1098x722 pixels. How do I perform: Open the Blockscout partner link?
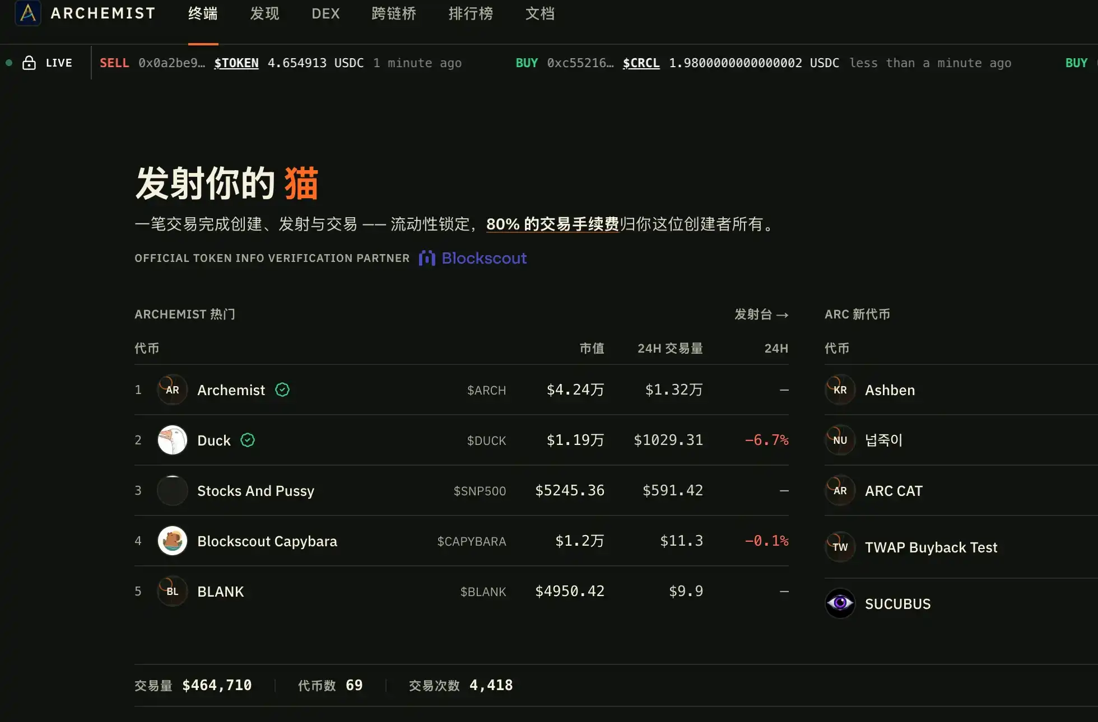[473, 258]
